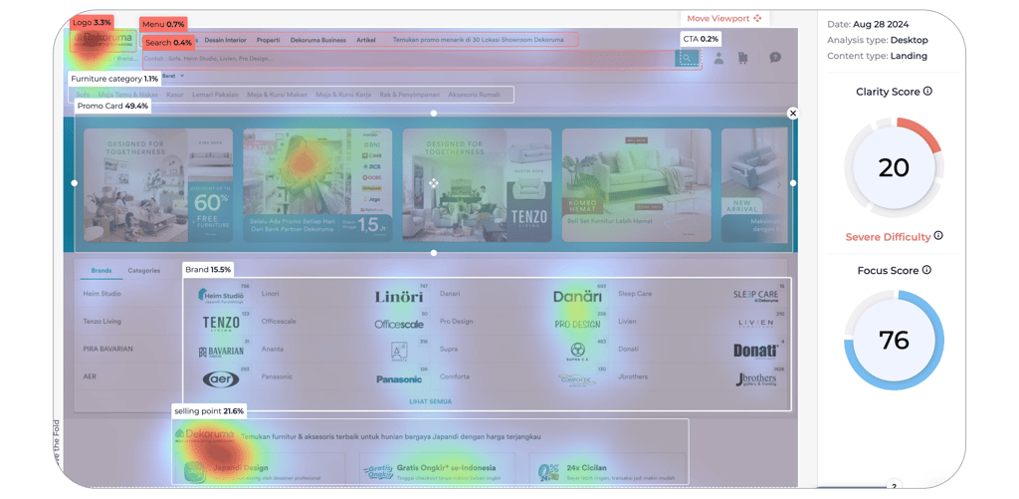Screen dimensions: 1019x499
Task: Click the Sleep Care brand logo
Action: tap(756, 296)
